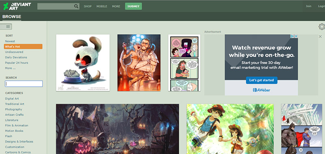Screen dimensions: 325x154
Task: Open the MORE menu in the header
Action: (116, 7)
